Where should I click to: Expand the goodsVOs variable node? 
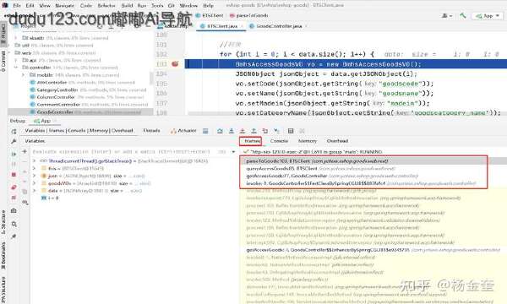click(34, 183)
